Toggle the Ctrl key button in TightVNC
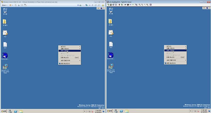Screen dimensions: 211x113 point(130,5)
